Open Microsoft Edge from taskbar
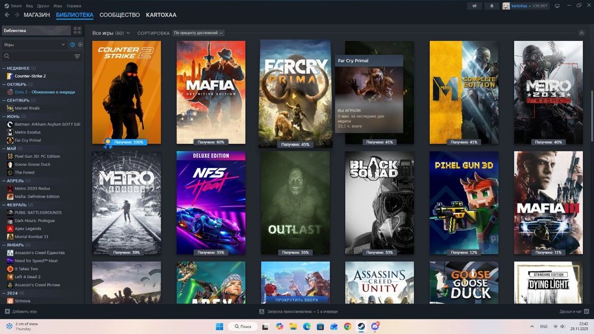594x334 pixels. click(307, 326)
